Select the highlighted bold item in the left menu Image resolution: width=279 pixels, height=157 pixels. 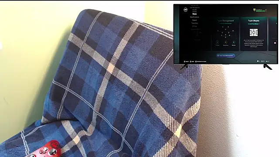tap(194, 14)
